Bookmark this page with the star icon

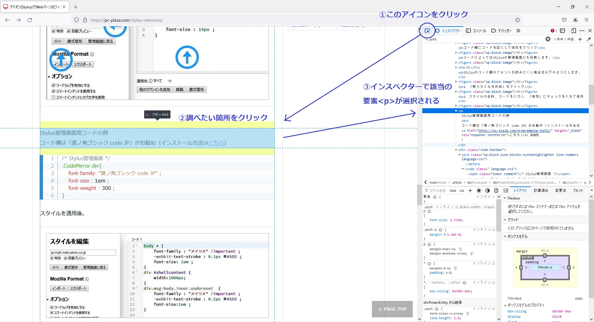tap(518, 20)
